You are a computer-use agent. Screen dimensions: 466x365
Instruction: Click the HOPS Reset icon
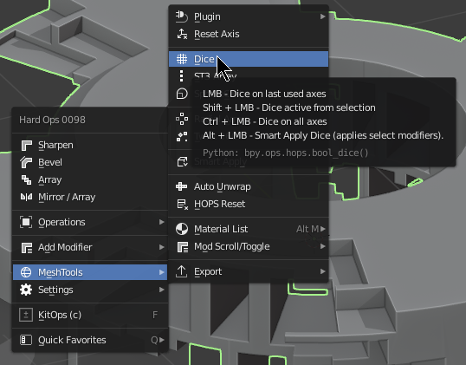coord(182,205)
